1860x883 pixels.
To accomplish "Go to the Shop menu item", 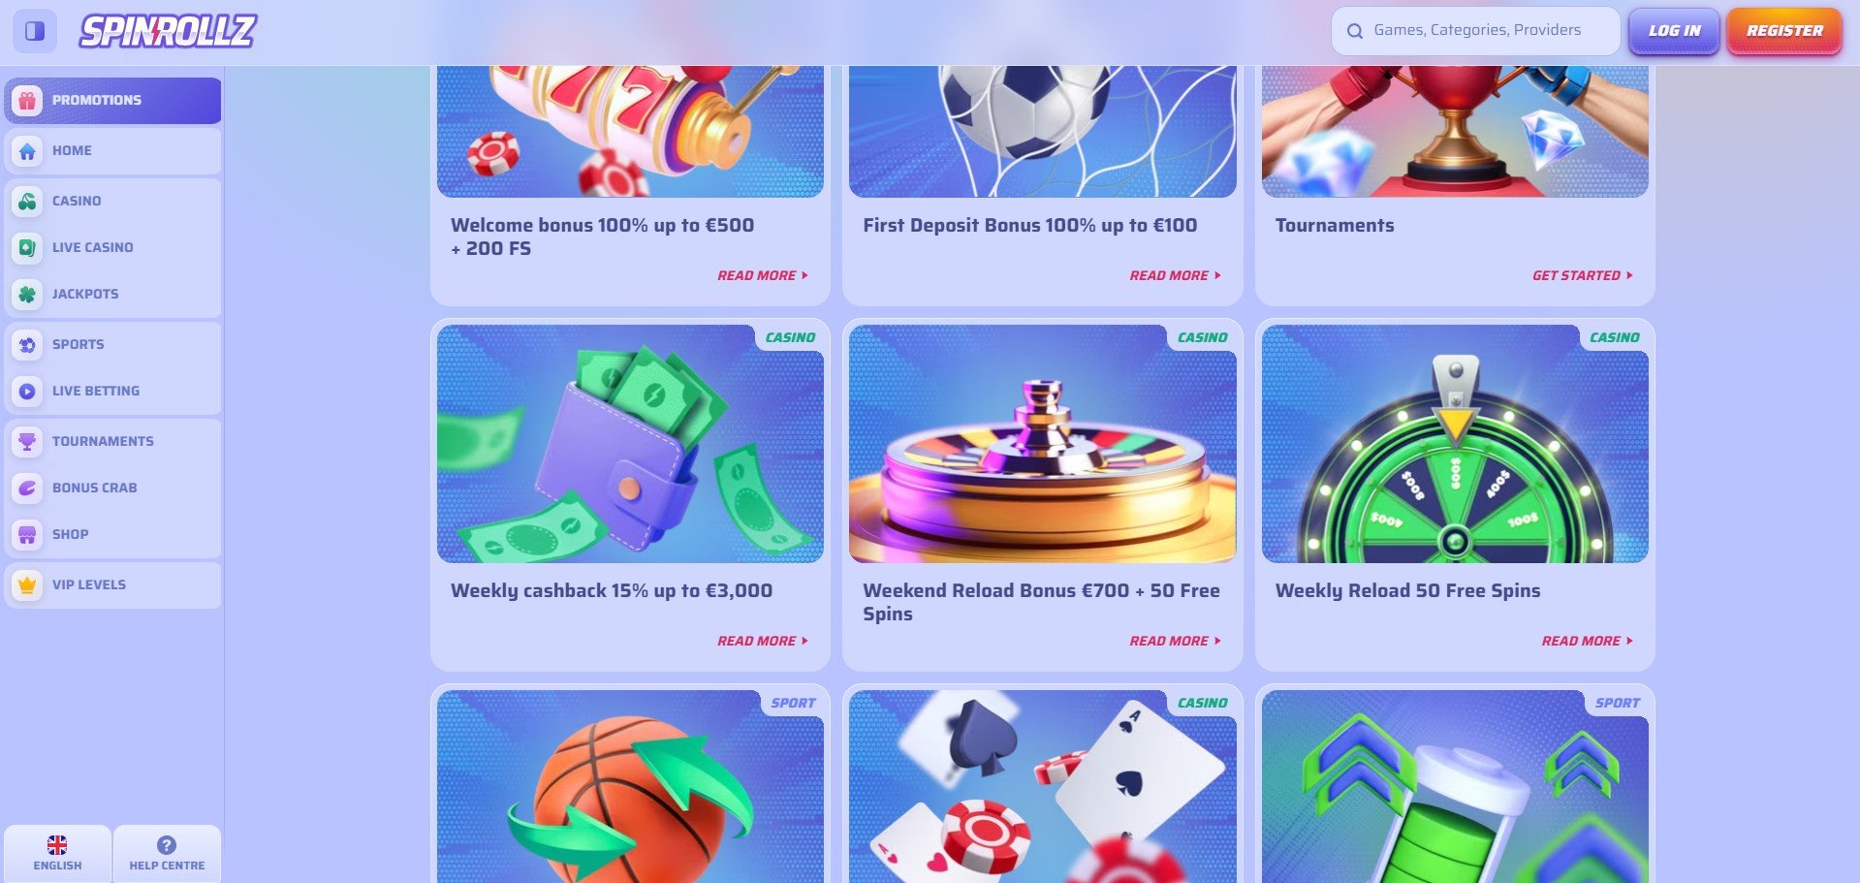I will [112, 534].
